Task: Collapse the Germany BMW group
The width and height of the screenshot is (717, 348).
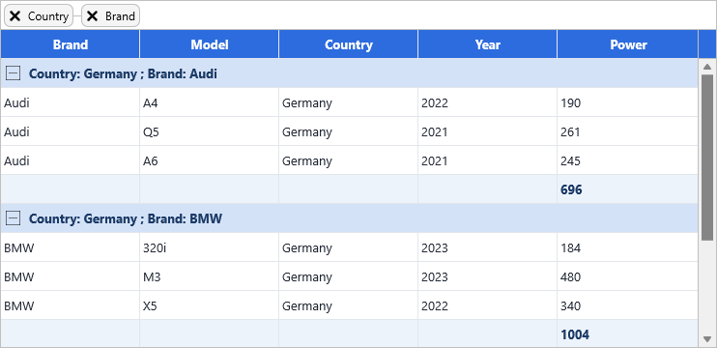Action: (x=13, y=218)
